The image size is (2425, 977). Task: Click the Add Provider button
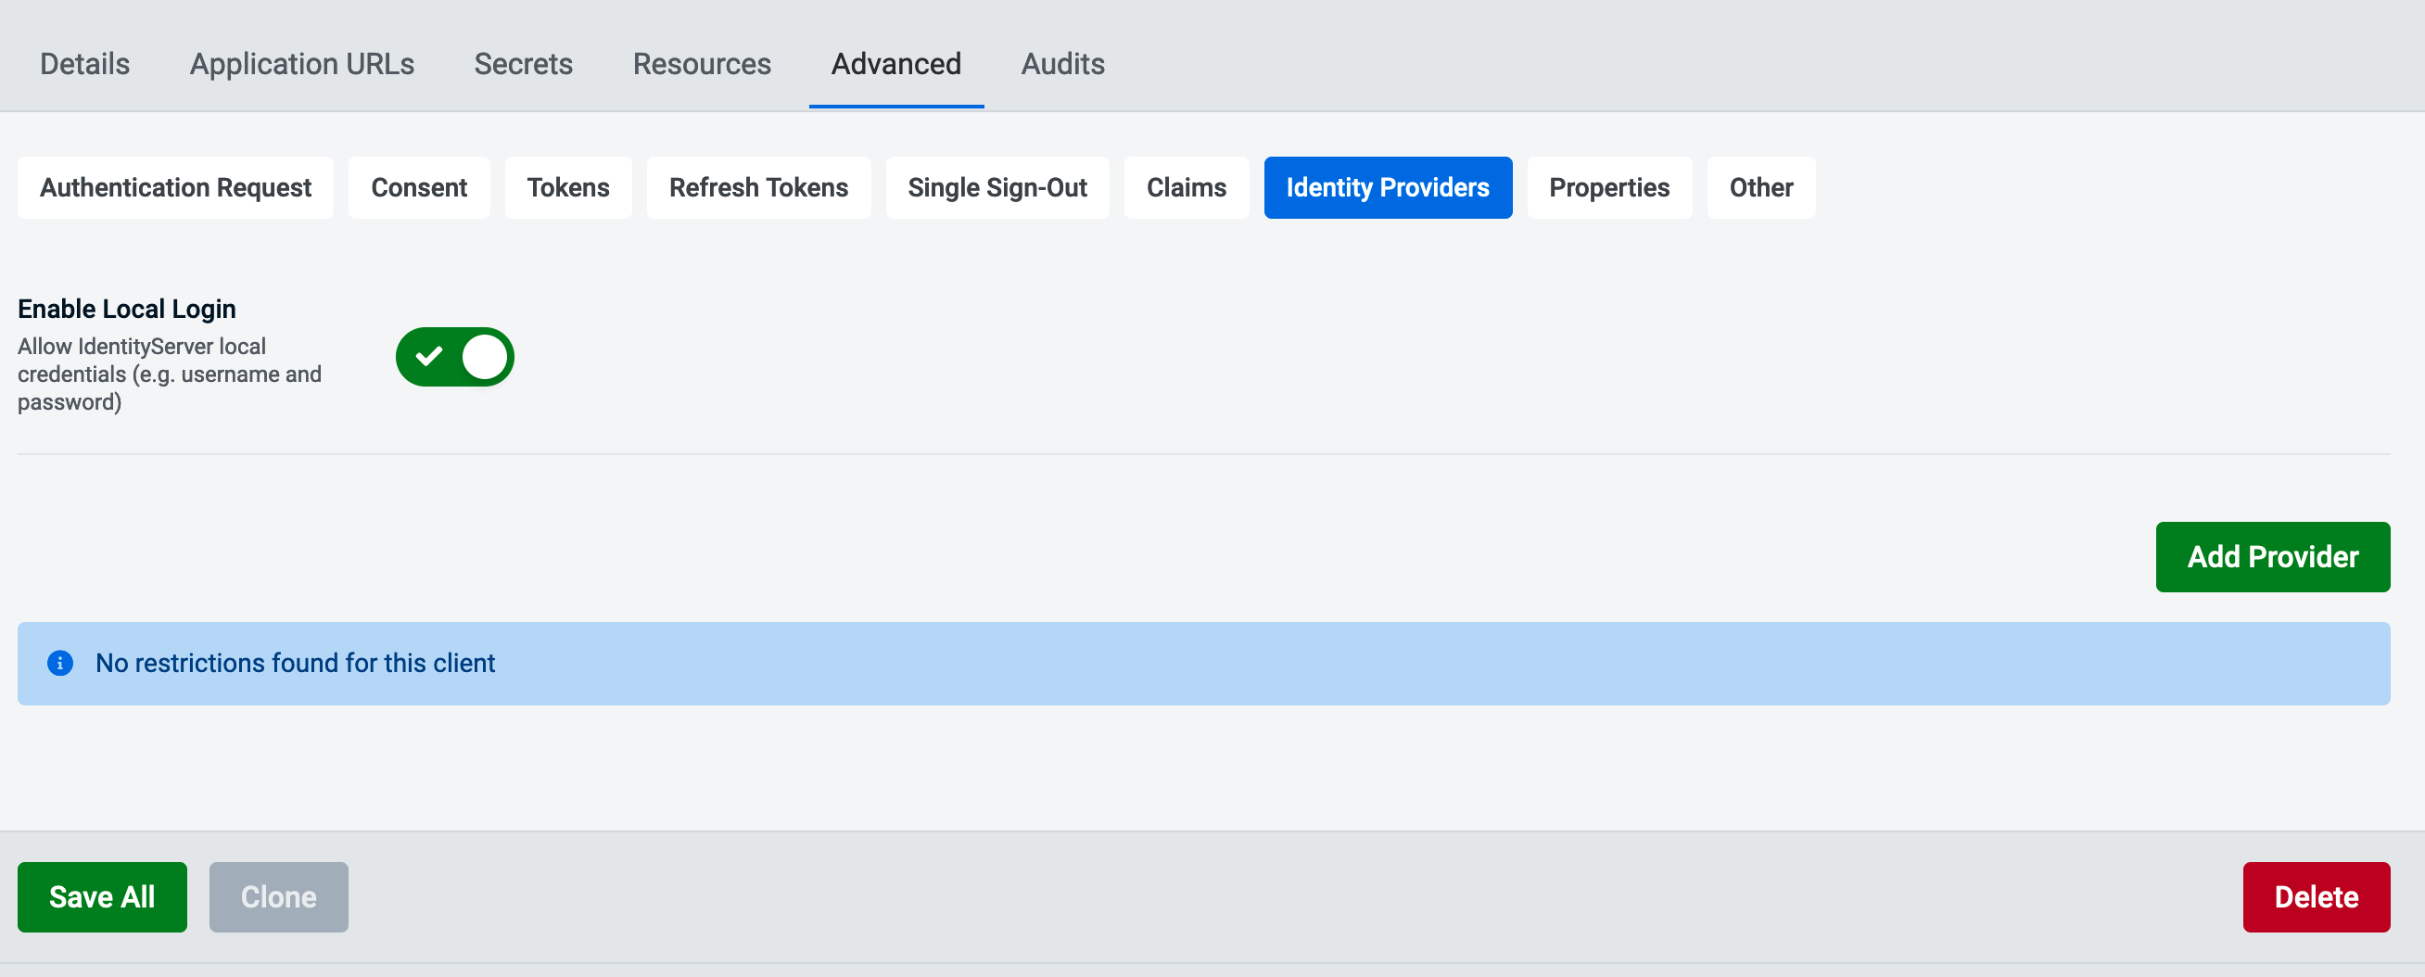tap(2272, 556)
